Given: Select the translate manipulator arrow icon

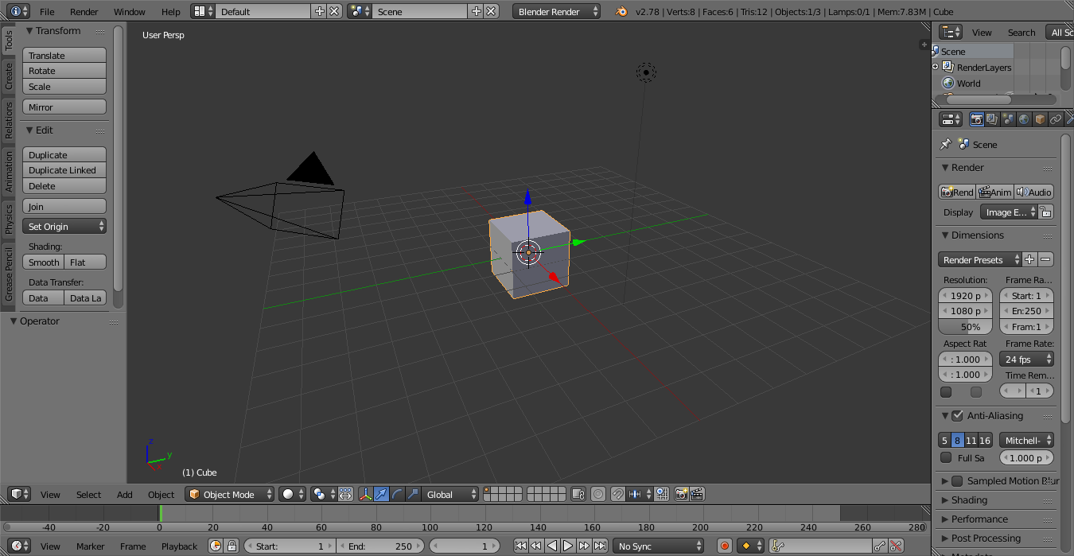Looking at the screenshot, I should pos(382,494).
